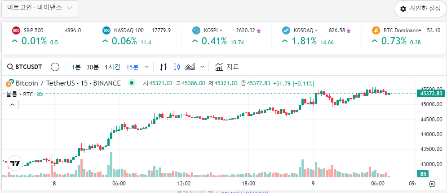Select the 1시간 interval
The height and width of the screenshot is (193, 447).
point(112,67)
